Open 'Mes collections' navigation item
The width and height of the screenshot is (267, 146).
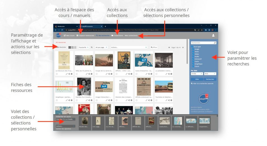(x=131, y=36)
